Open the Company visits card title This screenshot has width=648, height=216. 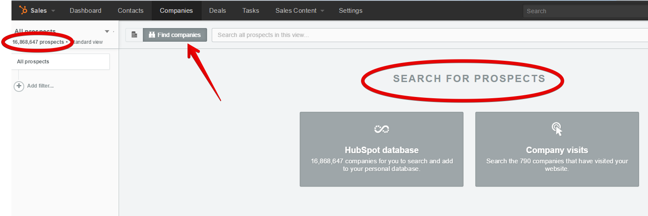(x=557, y=150)
